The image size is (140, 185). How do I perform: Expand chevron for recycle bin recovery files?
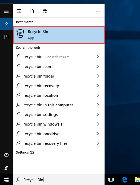click(98, 143)
